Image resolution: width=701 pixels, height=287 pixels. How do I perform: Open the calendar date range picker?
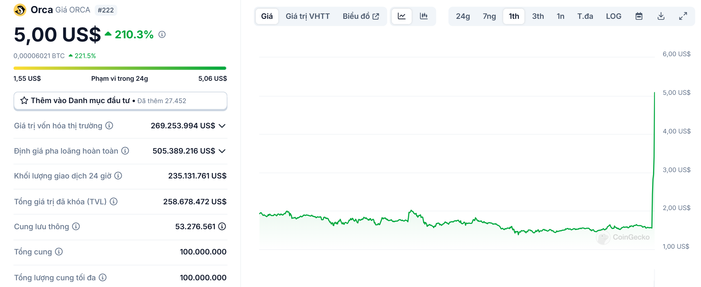tap(639, 16)
